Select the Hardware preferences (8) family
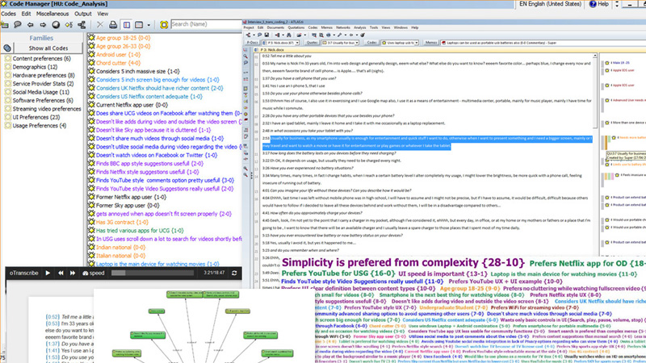Viewport: 646px width, 363px height. tap(44, 75)
